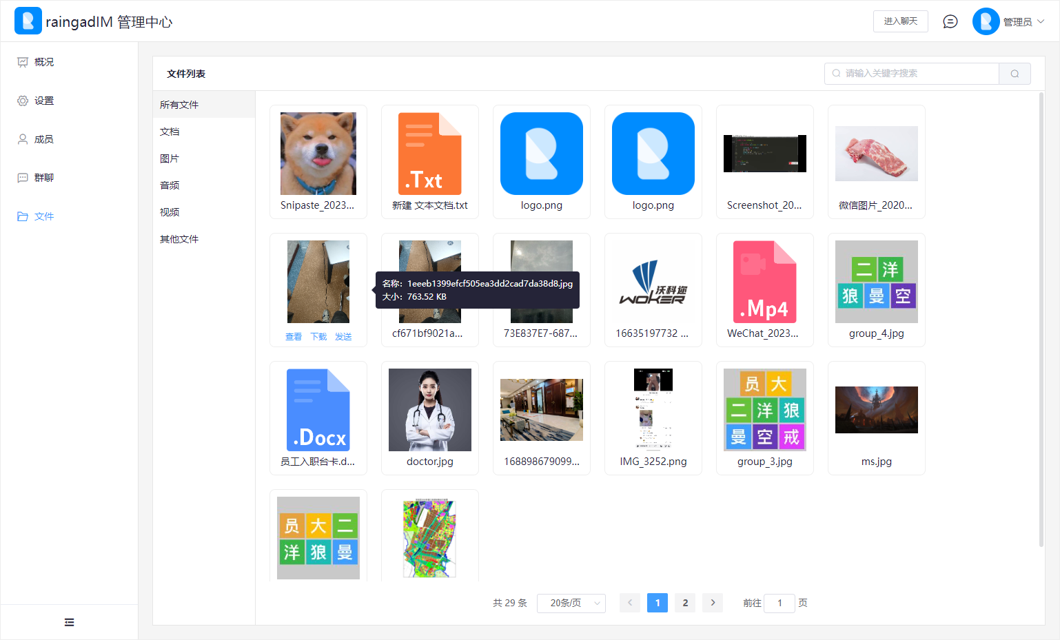
Task: Click the 前往 page number input
Action: 779,603
